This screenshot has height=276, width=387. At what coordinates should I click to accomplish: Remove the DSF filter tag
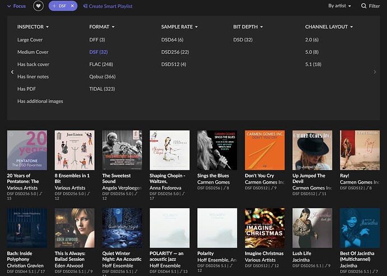tap(72, 6)
